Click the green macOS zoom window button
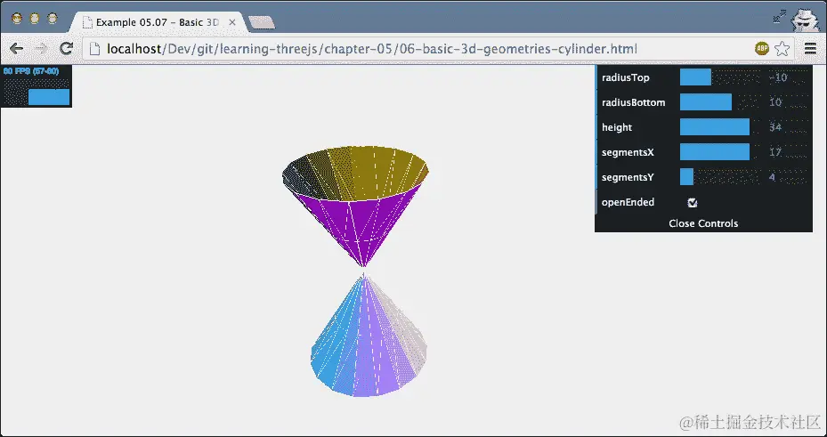827x437 pixels. pyautogui.click(x=53, y=19)
